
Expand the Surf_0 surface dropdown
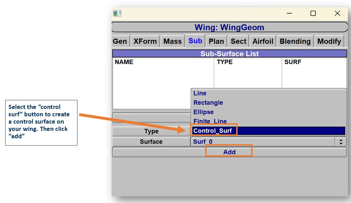(x=341, y=142)
